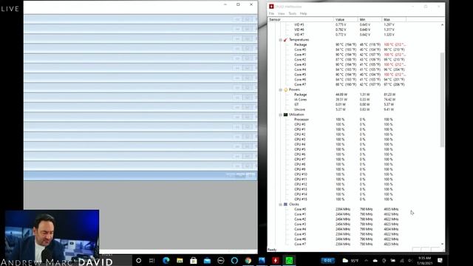Click the HWMonitor vertical scrollbar thumb

click(442, 100)
